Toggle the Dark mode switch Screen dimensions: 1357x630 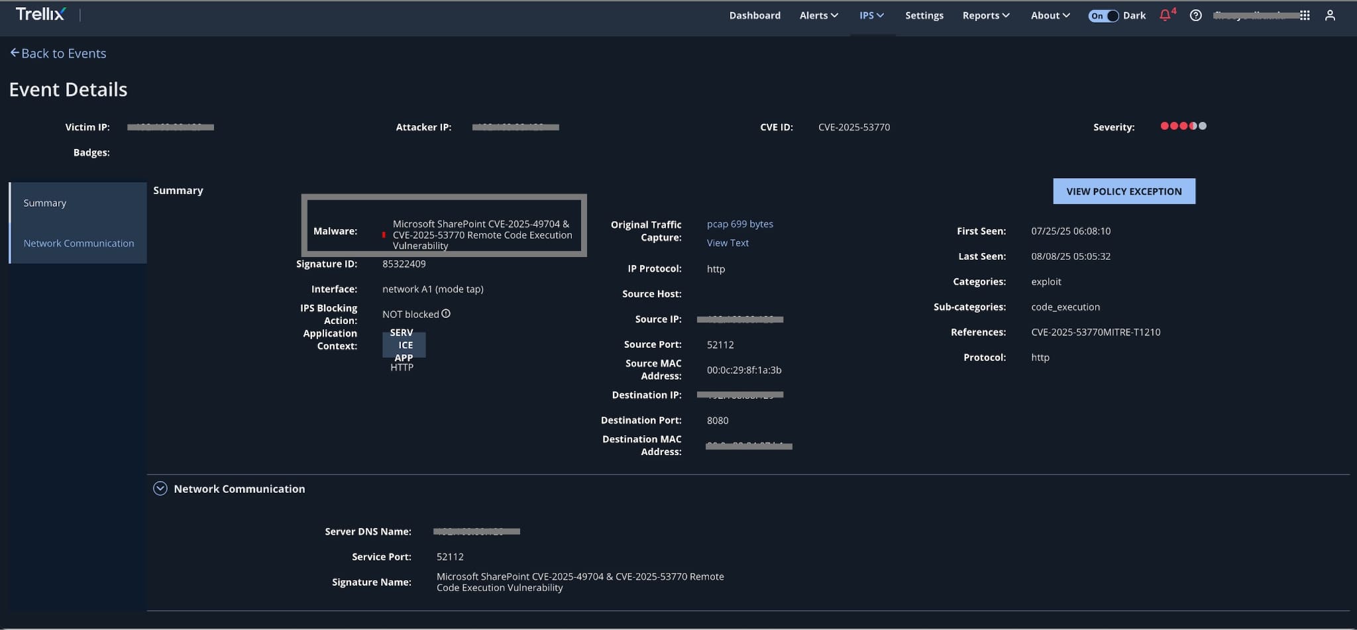[x=1103, y=15]
